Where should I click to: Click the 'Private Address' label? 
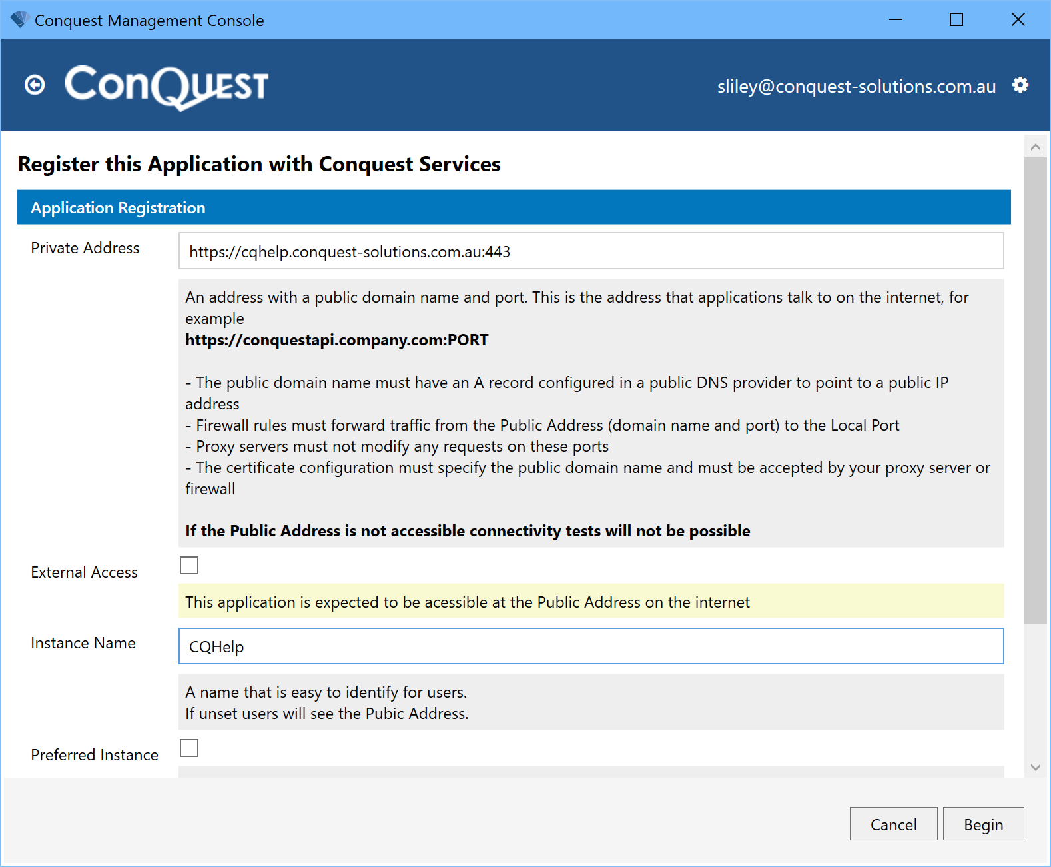(85, 248)
